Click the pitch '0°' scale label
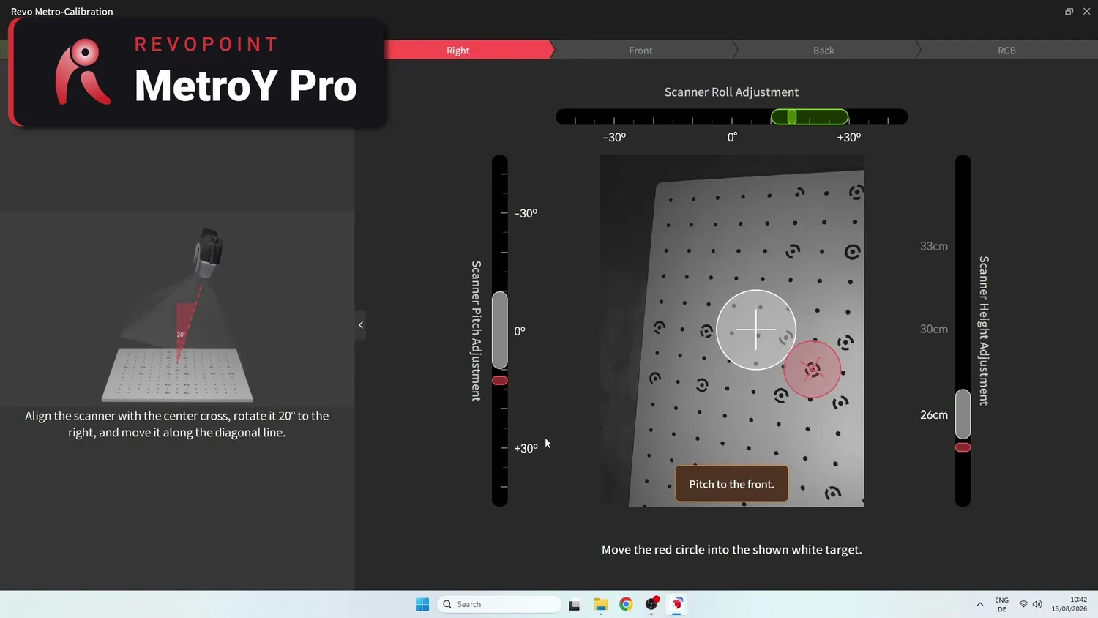The image size is (1098, 618). (x=520, y=331)
